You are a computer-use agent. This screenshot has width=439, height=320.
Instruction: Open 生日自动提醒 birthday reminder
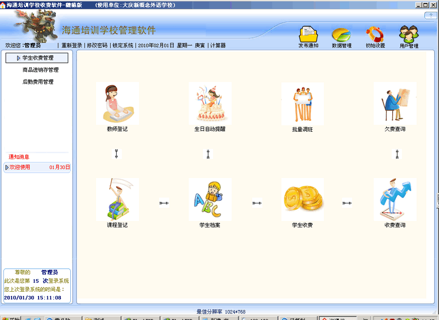pos(210,103)
